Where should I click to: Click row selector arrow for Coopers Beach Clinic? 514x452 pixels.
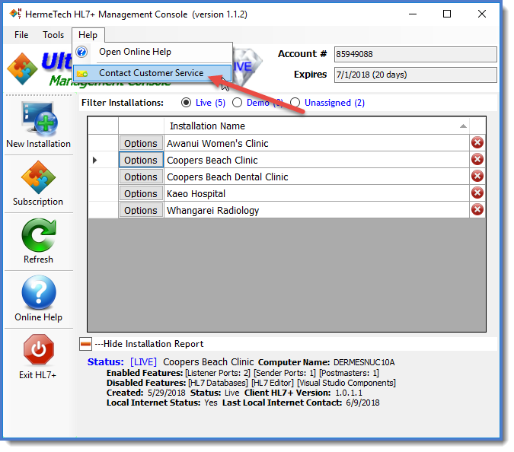tap(94, 160)
